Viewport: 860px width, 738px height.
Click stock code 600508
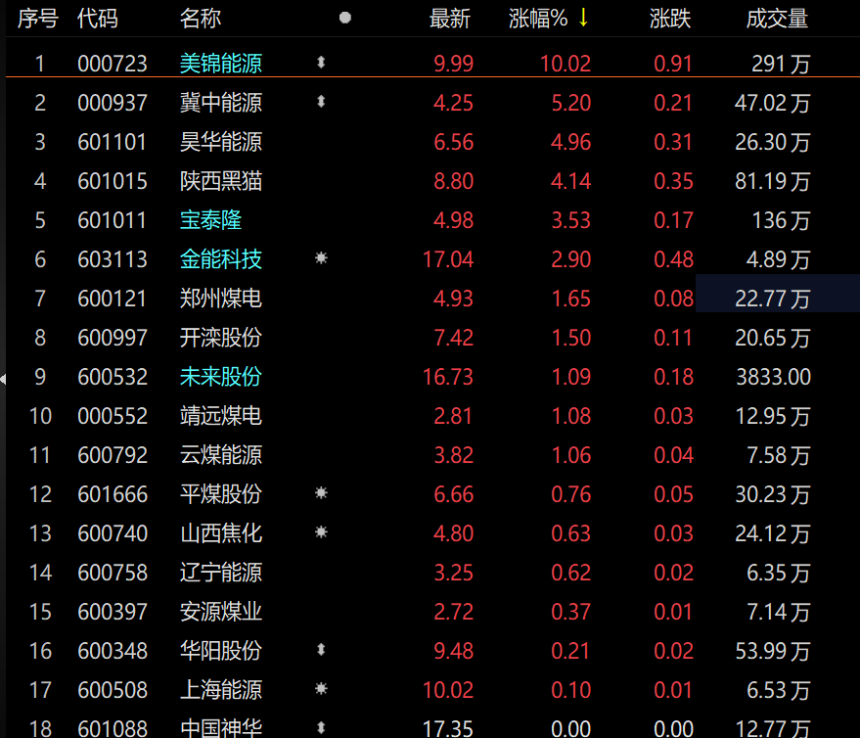tap(113, 690)
